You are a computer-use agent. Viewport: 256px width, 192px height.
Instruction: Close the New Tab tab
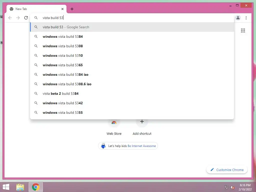click(62, 9)
